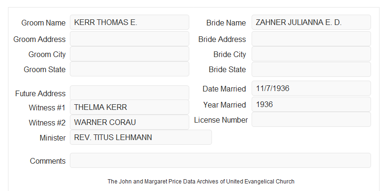Focus Witness #1 field containing THELMA KERR
Viewport: 380px width, 191px height.
129,107
